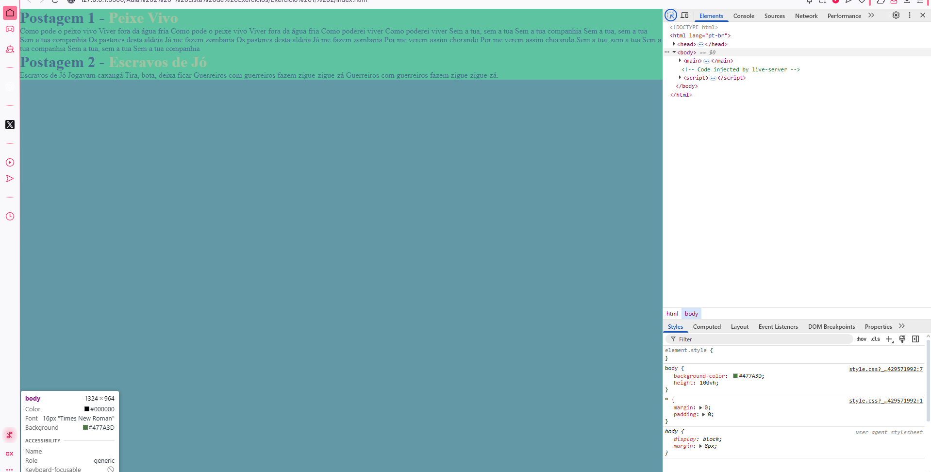Click the html breadcrumb
This screenshot has height=472, width=931.
pyautogui.click(x=672, y=314)
